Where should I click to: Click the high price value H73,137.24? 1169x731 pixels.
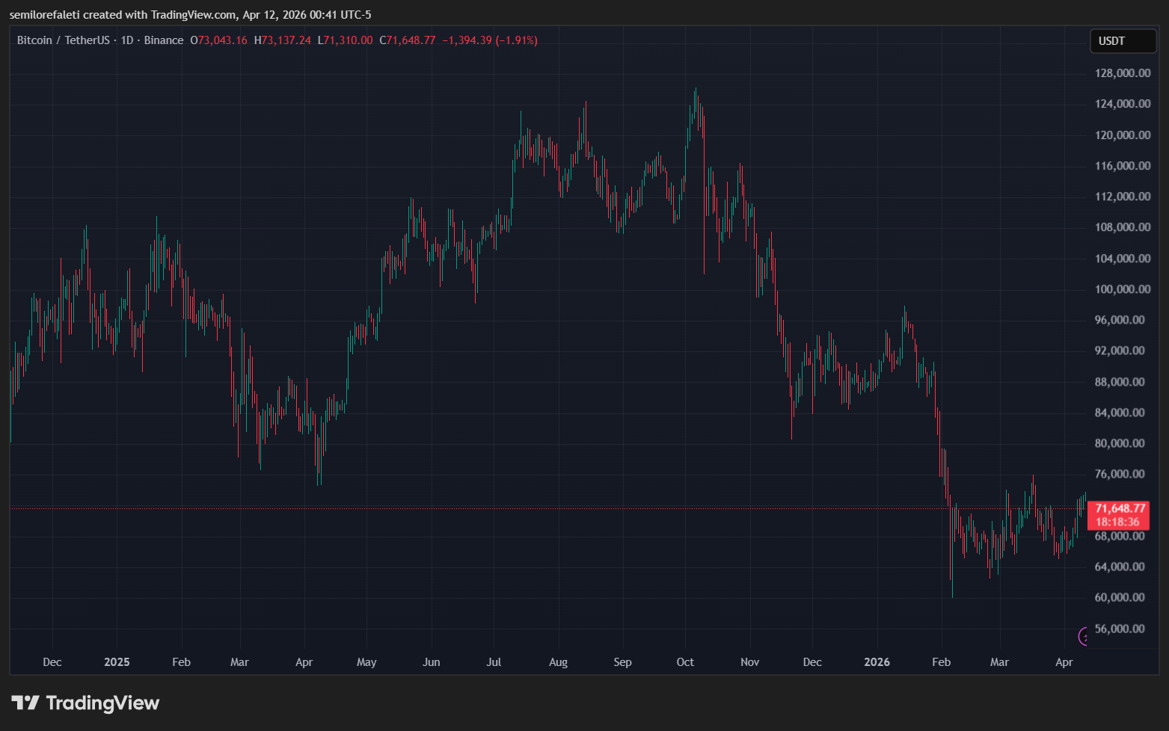(283, 40)
